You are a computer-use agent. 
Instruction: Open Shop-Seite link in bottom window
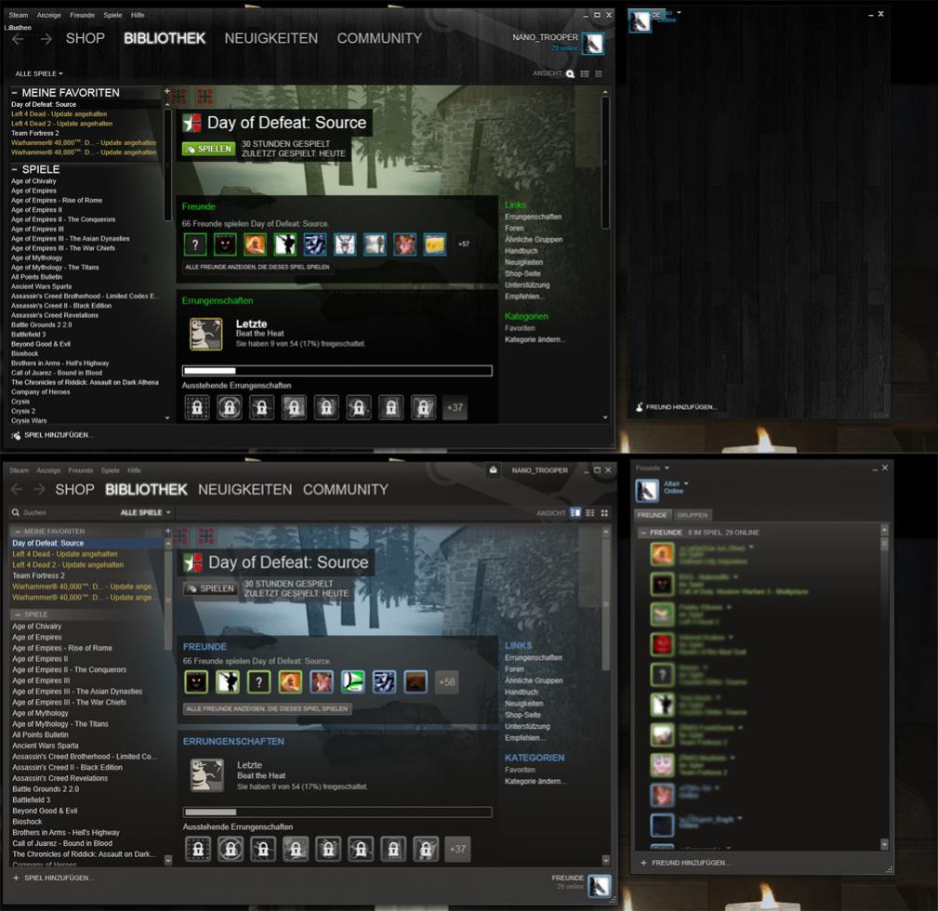522,715
